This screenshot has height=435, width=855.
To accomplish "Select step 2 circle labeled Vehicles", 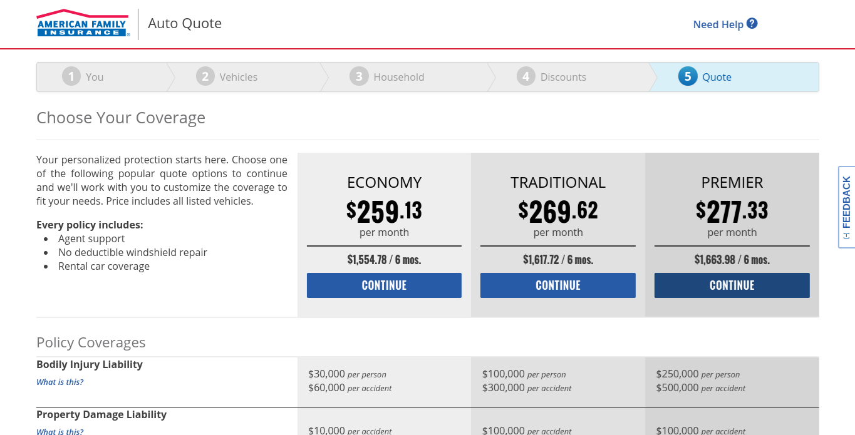I will coord(205,76).
